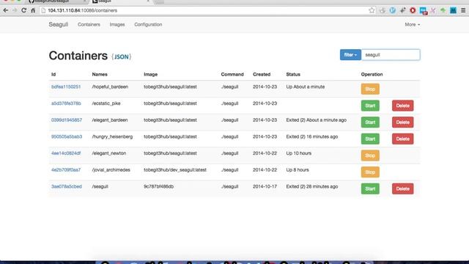Open the Seagull brand link

coord(59,24)
